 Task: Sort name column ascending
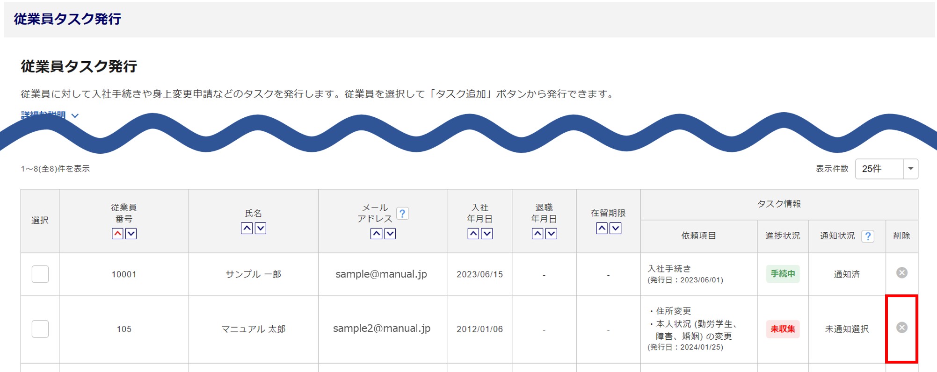(247, 228)
